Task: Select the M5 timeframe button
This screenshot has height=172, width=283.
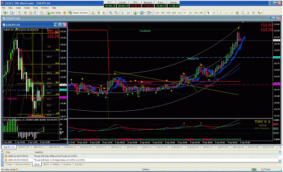Action: point(163,13)
